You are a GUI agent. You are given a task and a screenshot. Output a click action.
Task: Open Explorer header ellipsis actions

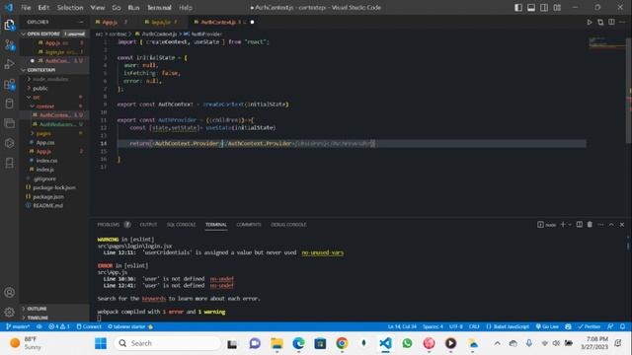81,22
